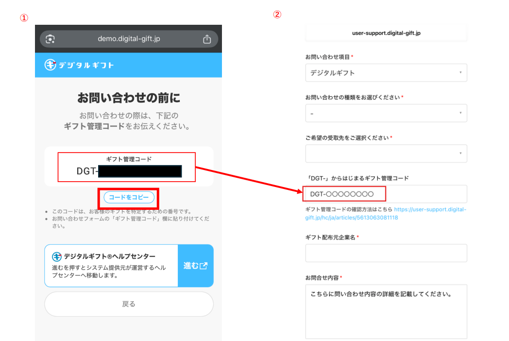This screenshot has width=509, height=341.
Task: Click the demo.digital-gift.jp address bar
Action: tap(129, 39)
